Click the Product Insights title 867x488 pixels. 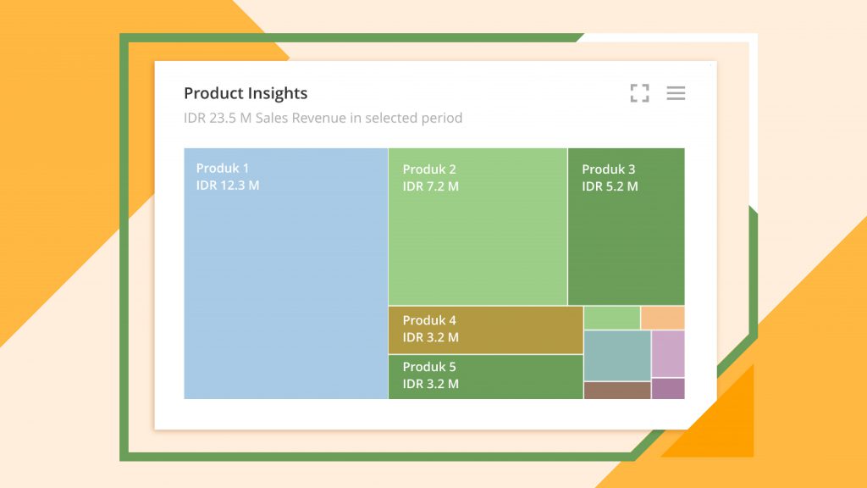[246, 93]
